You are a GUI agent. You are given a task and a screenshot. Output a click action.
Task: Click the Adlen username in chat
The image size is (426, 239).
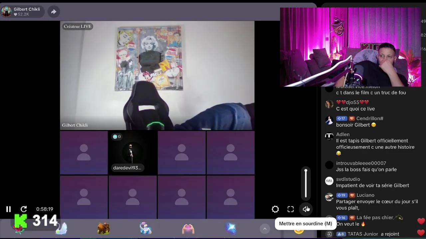pos(343,134)
